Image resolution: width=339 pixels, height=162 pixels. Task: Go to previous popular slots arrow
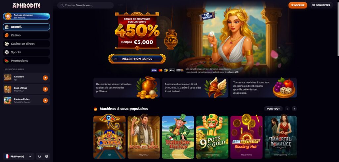(287, 109)
